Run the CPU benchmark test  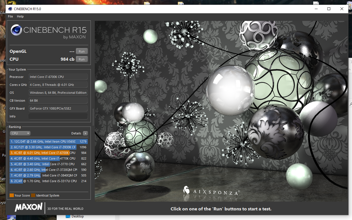point(82,59)
